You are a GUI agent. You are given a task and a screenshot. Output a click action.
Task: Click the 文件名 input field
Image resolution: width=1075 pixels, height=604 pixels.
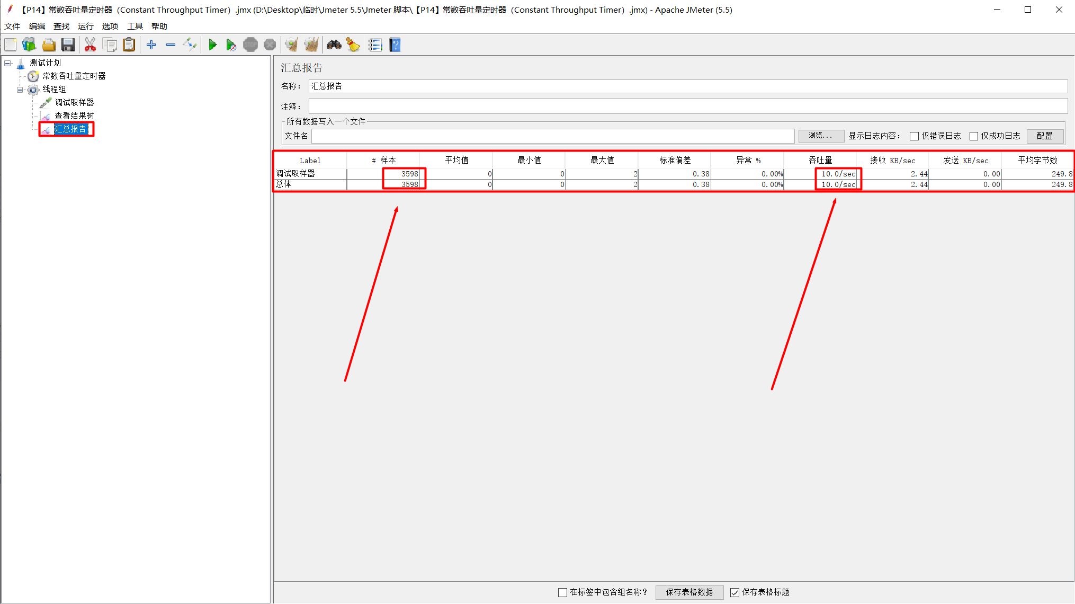pos(552,136)
